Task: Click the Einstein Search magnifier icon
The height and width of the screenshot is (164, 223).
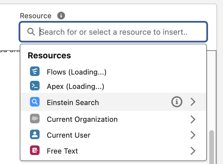Action: click(x=35, y=102)
